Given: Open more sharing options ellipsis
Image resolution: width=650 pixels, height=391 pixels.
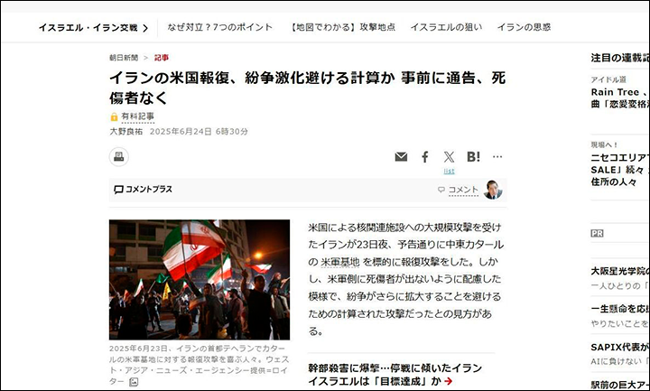Looking at the screenshot, I should pyautogui.click(x=497, y=157).
